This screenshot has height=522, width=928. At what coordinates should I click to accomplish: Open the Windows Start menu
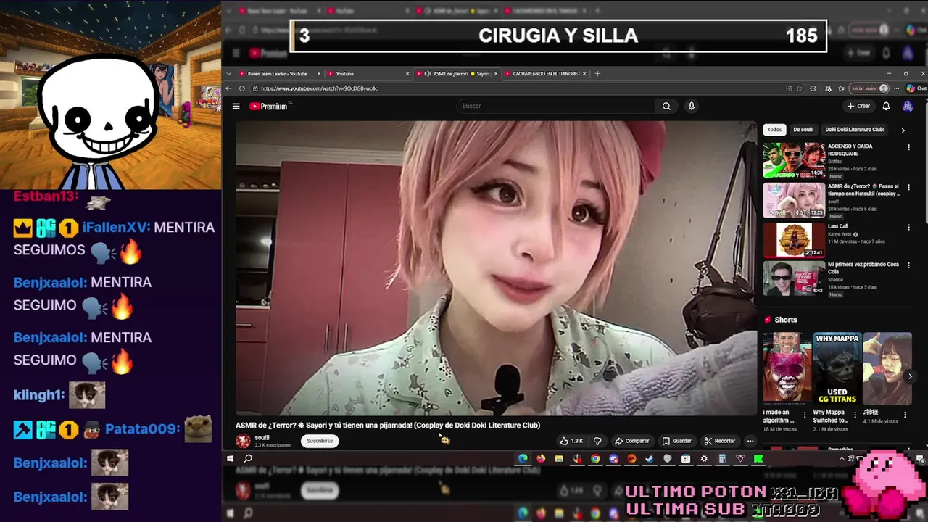pos(230,458)
